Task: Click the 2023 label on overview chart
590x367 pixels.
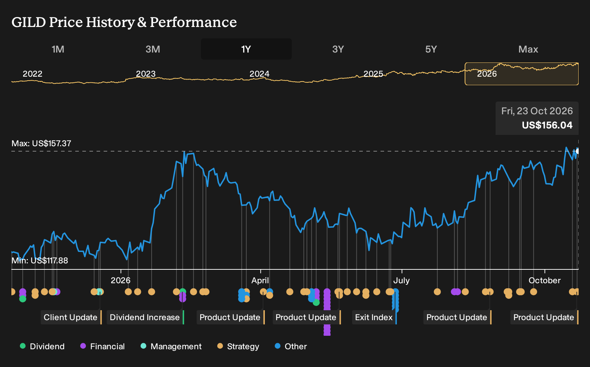Action: tap(146, 74)
